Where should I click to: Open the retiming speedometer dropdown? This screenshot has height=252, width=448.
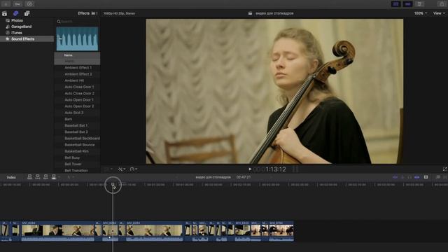click(133, 169)
